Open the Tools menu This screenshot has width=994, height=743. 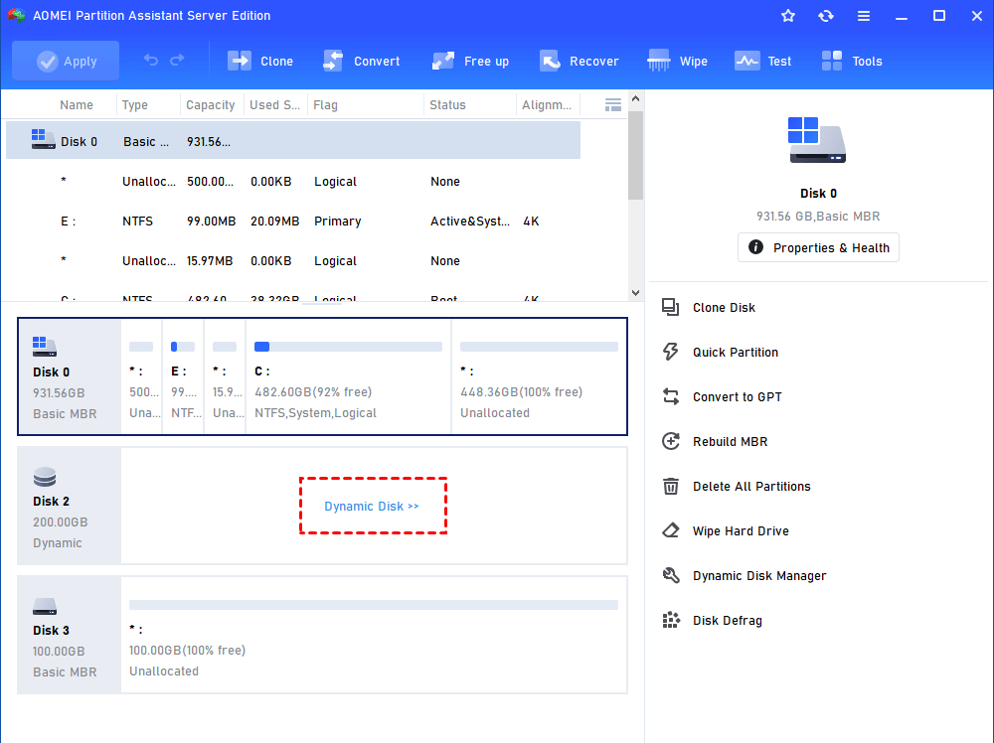coord(852,61)
